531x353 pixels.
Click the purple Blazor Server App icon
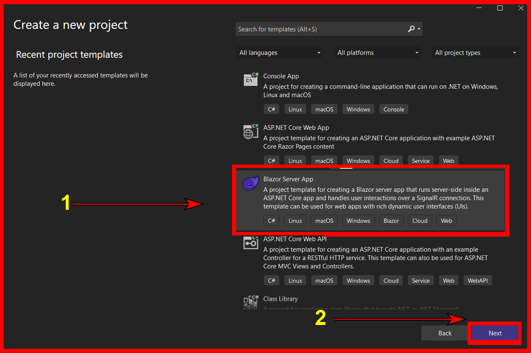pos(250,183)
